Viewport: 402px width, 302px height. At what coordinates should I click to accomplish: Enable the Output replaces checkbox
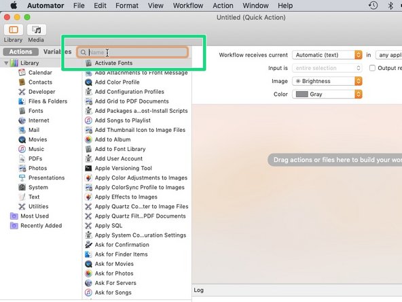point(372,68)
